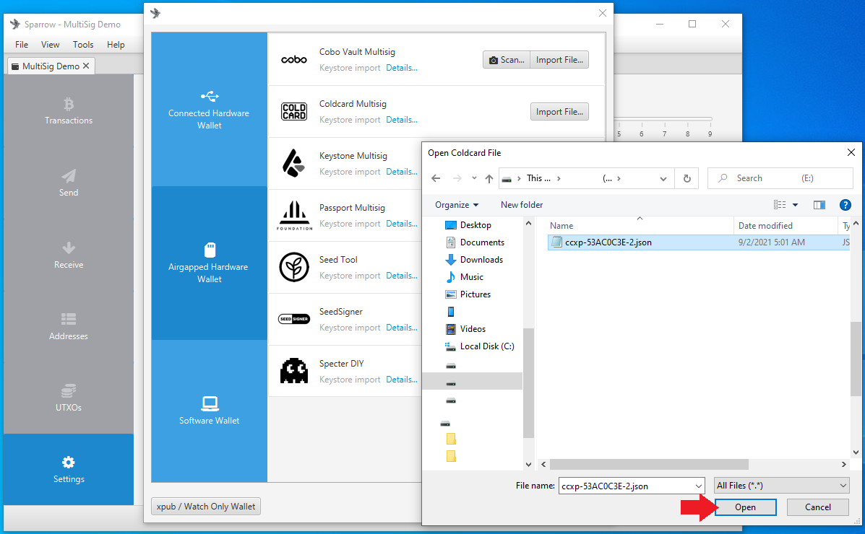Open the Receive section in Sparrow sidebar
The width and height of the screenshot is (865, 534).
(x=69, y=255)
